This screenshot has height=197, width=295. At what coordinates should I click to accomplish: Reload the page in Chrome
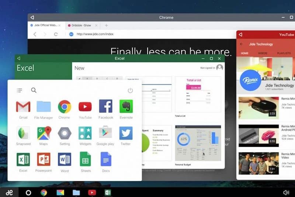pyautogui.click(x=56, y=34)
